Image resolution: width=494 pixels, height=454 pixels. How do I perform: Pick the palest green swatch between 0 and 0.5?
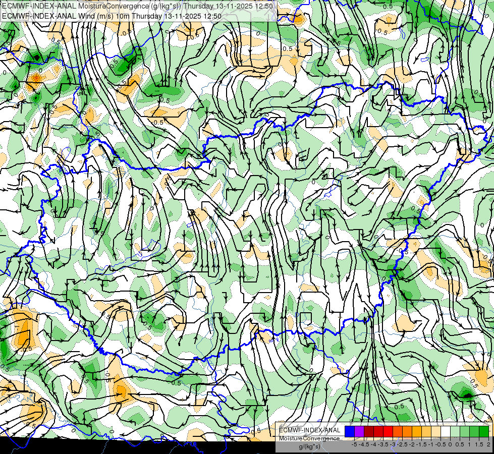[455, 431]
